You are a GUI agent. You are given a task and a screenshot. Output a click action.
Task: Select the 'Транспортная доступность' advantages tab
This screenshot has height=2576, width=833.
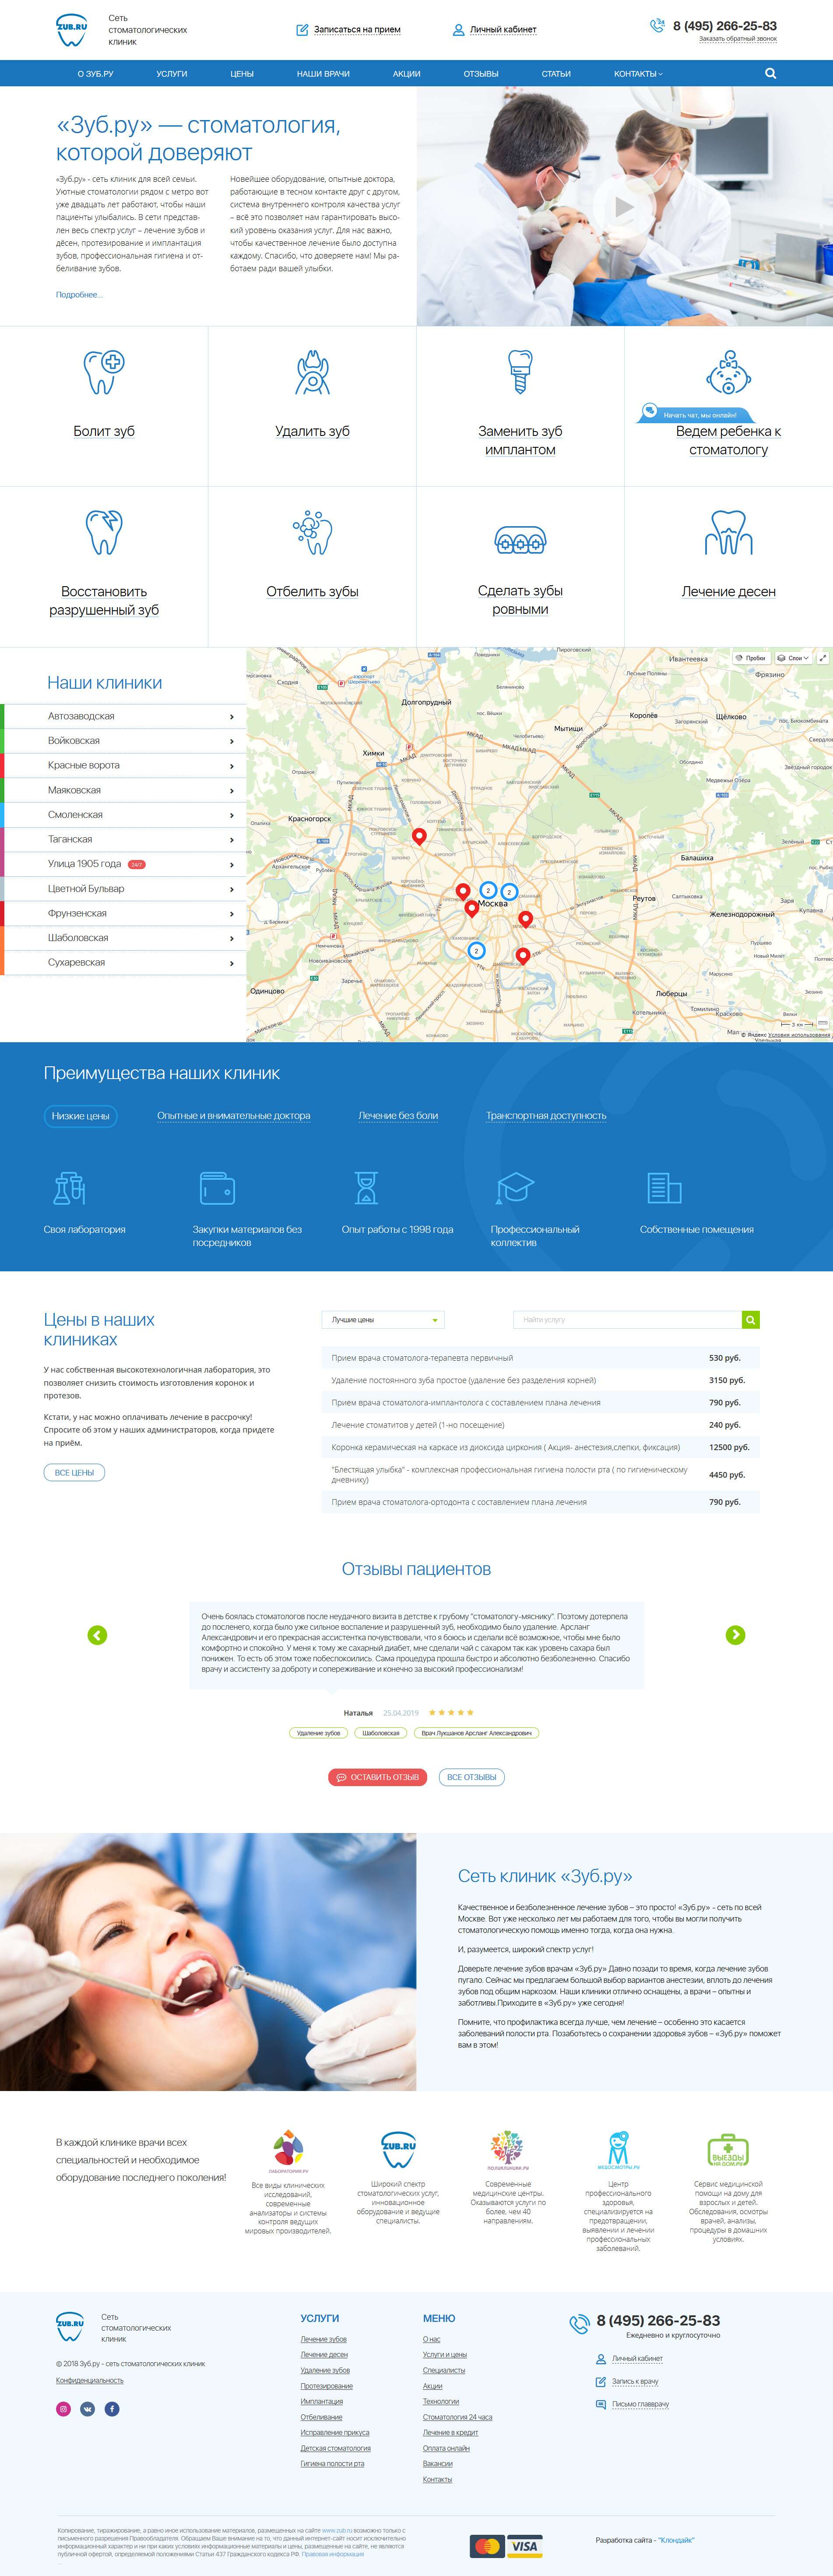point(546,1116)
